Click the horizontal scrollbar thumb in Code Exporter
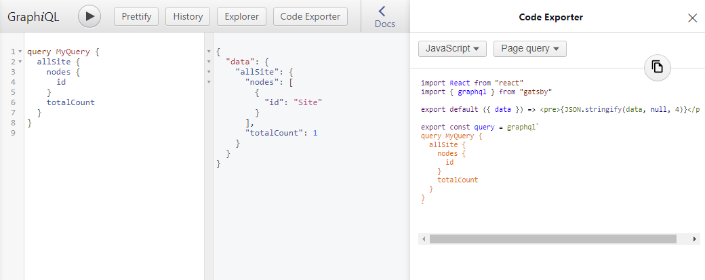Image resolution: width=705 pixels, height=280 pixels. [x=552, y=239]
